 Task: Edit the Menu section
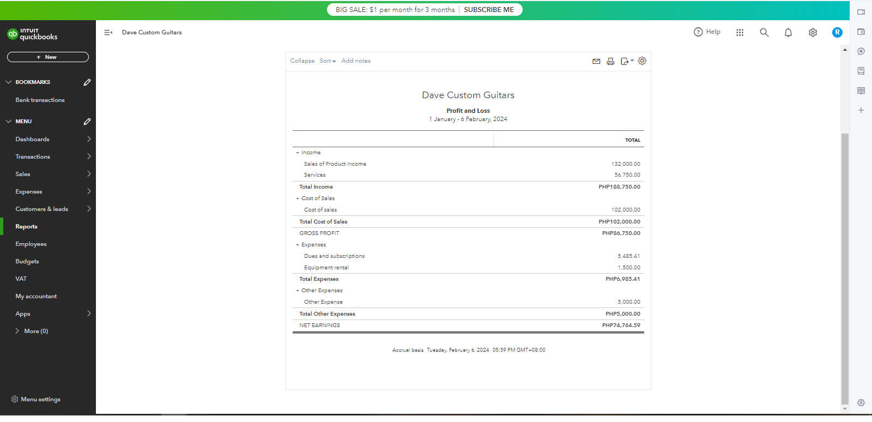click(x=87, y=122)
